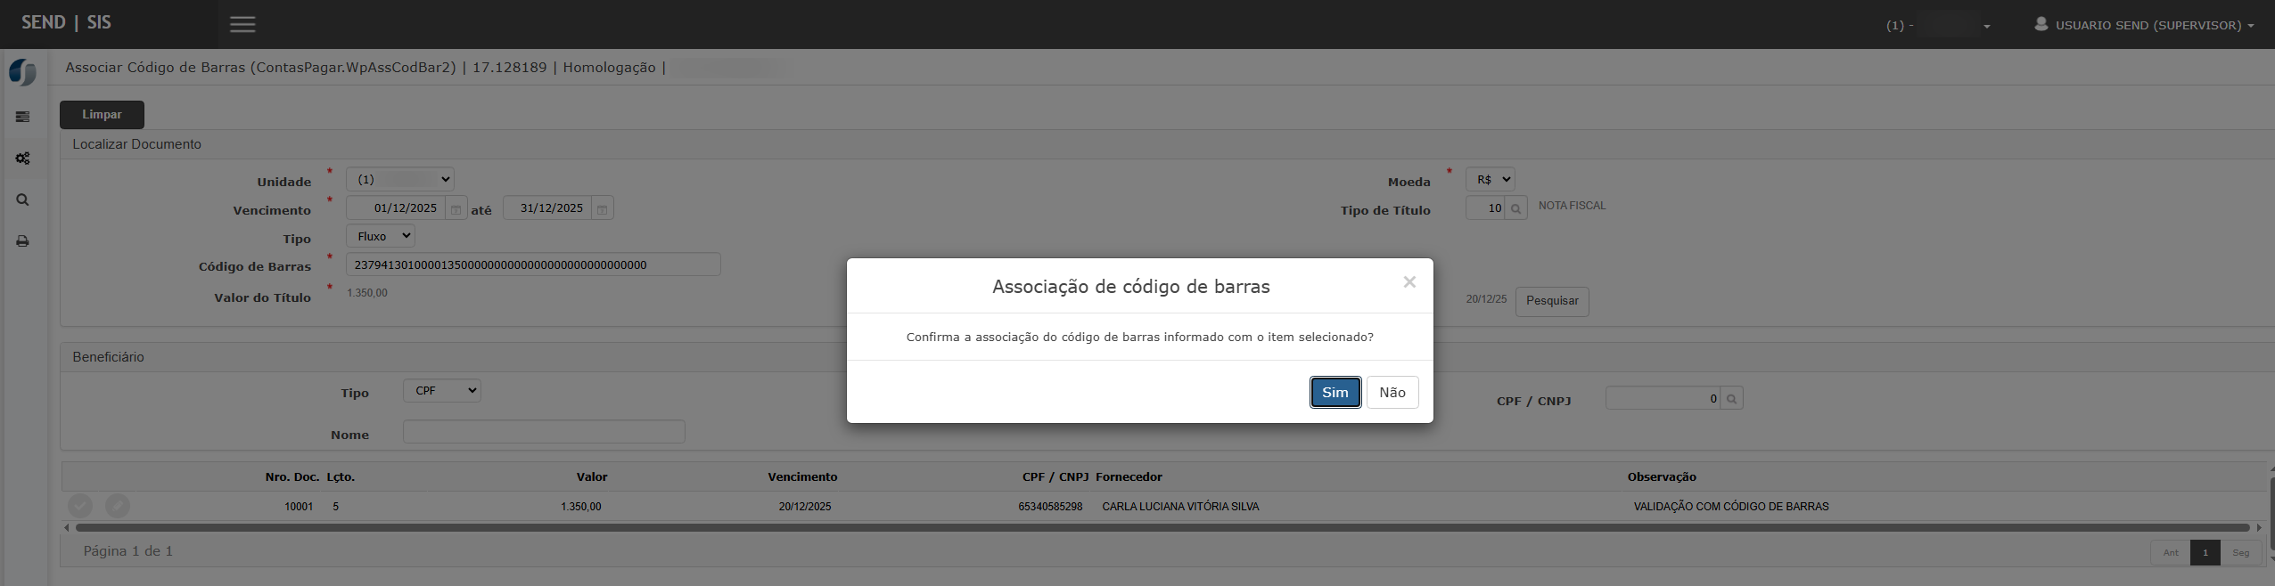This screenshot has width=2275, height=586.
Task: Confirm association by clicking Sim
Action: pos(1335,393)
